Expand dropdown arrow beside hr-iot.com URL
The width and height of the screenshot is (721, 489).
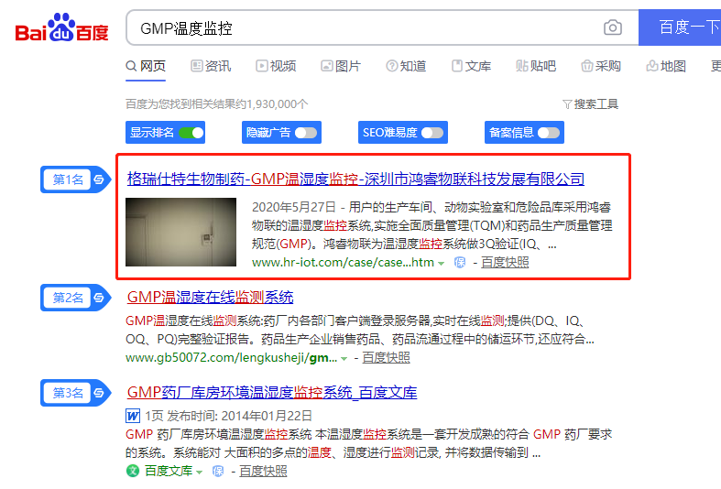(441, 264)
